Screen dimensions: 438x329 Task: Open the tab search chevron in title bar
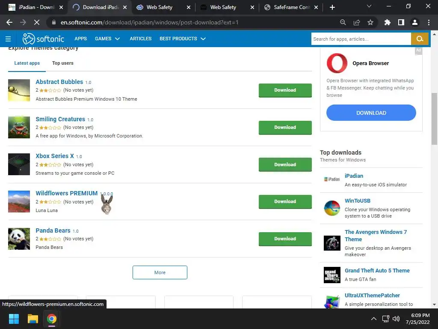click(369, 6)
